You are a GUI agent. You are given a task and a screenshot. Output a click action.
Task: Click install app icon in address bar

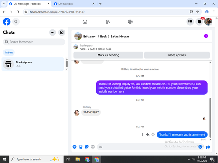click(x=191, y=12)
